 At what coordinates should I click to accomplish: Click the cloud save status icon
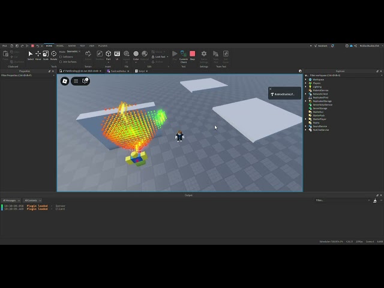point(351,46)
